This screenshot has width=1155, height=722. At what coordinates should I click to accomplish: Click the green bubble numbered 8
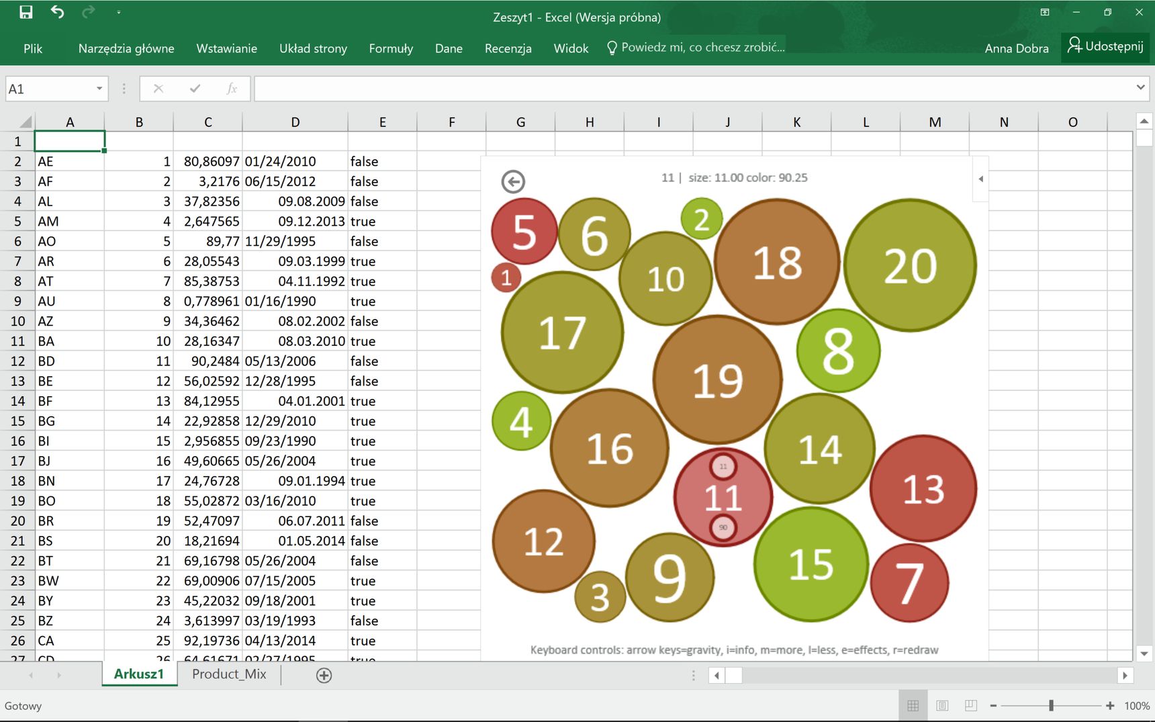coord(838,351)
